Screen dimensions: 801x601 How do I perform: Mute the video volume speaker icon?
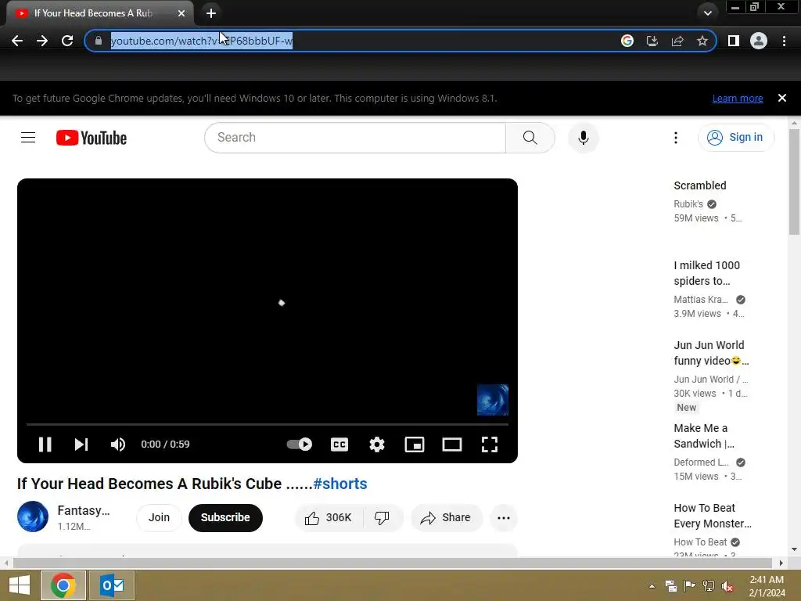tap(118, 444)
